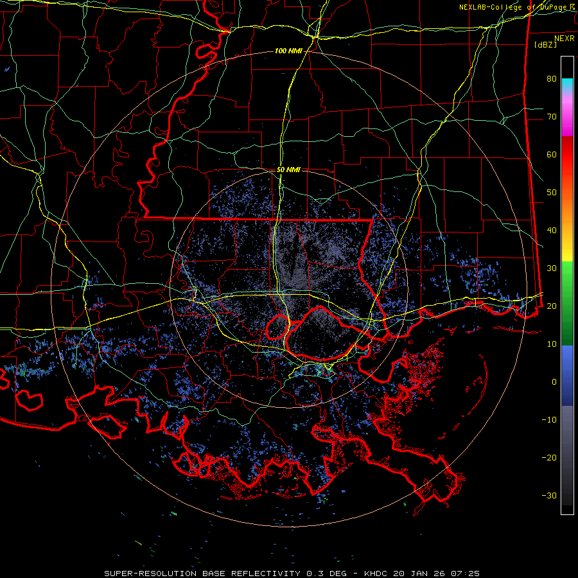
Task: Click the "-30" value on the dBZ scale
Action: (x=549, y=495)
